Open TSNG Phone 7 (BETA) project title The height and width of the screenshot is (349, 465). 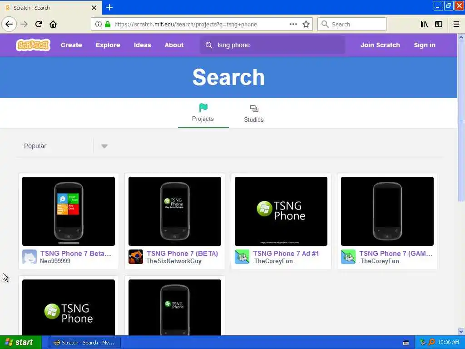(182, 254)
